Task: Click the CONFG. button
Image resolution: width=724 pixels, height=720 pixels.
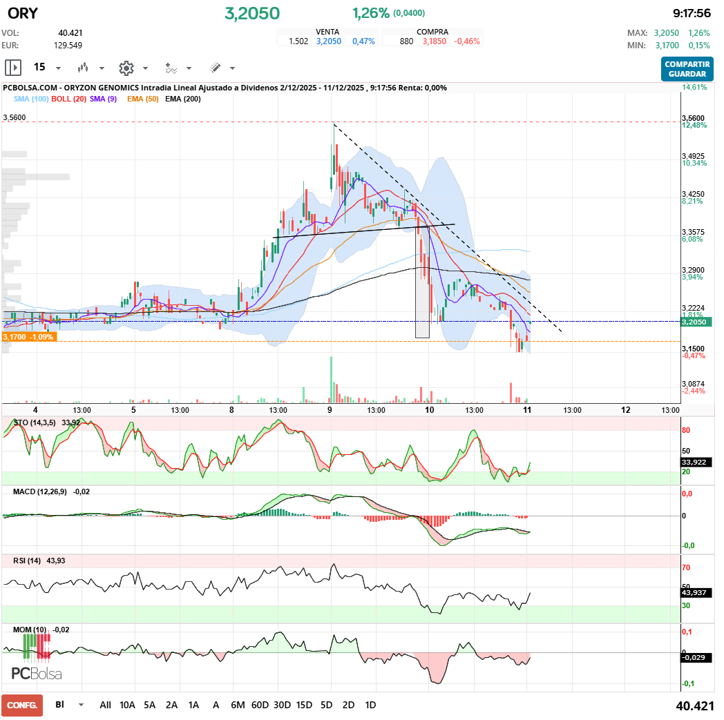Action: tap(21, 705)
